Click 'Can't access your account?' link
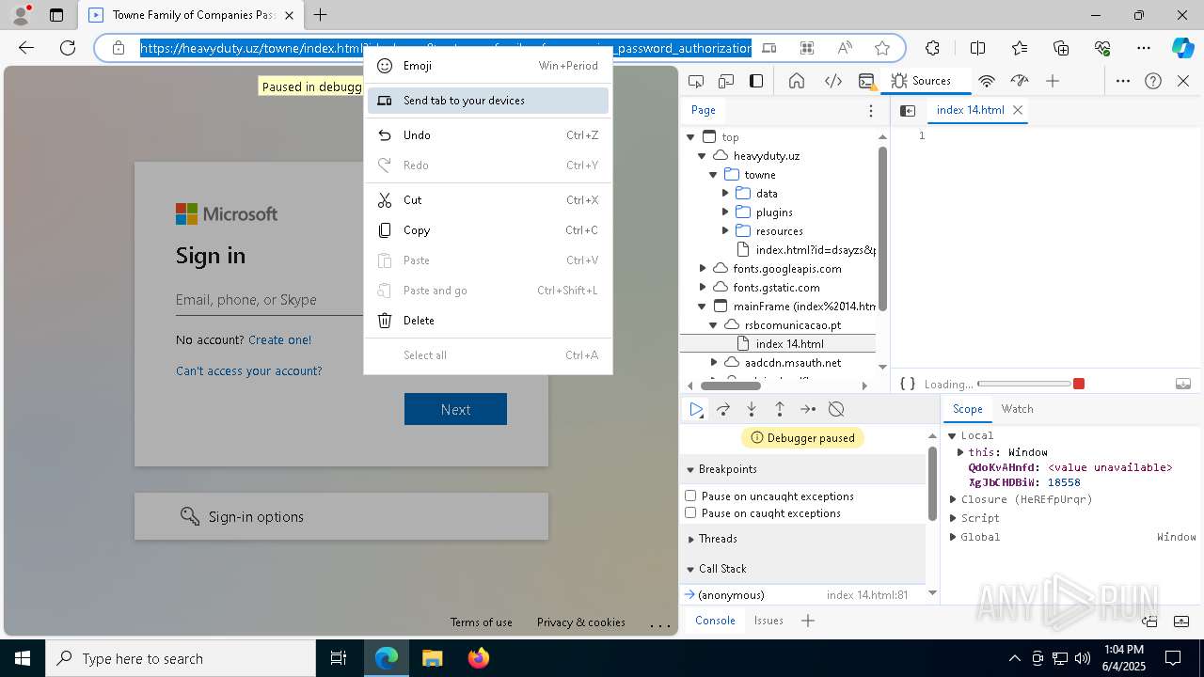The height and width of the screenshot is (677, 1204). pyautogui.click(x=248, y=370)
